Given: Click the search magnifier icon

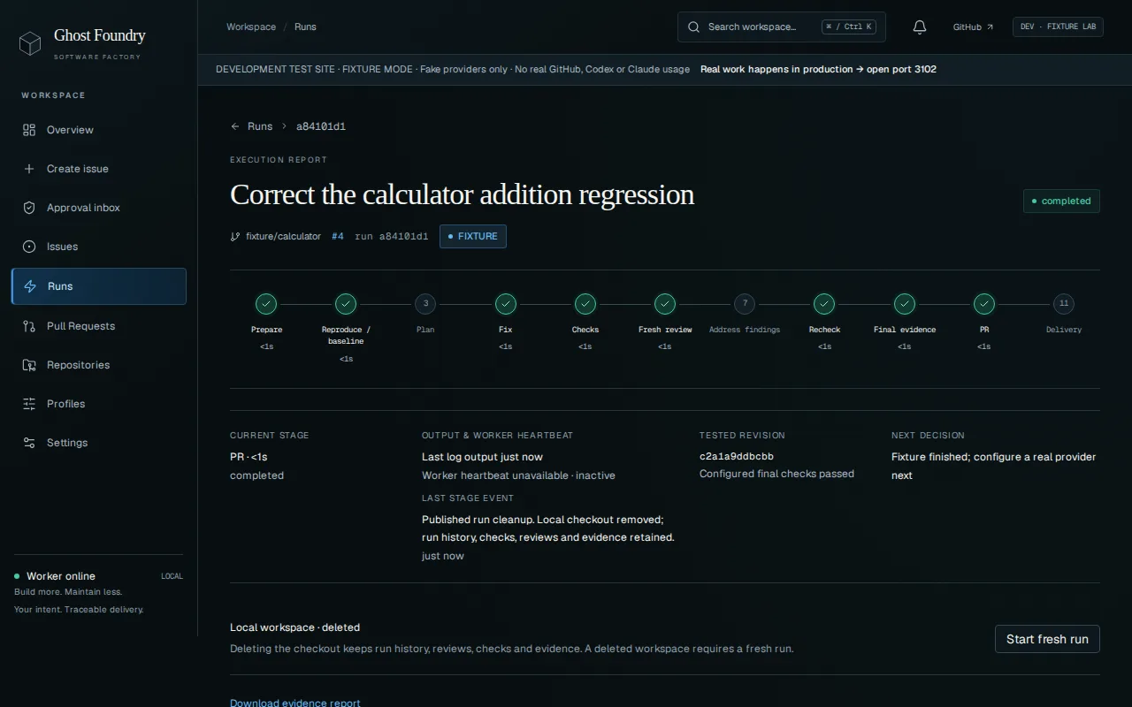Looking at the screenshot, I should pyautogui.click(x=694, y=27).
